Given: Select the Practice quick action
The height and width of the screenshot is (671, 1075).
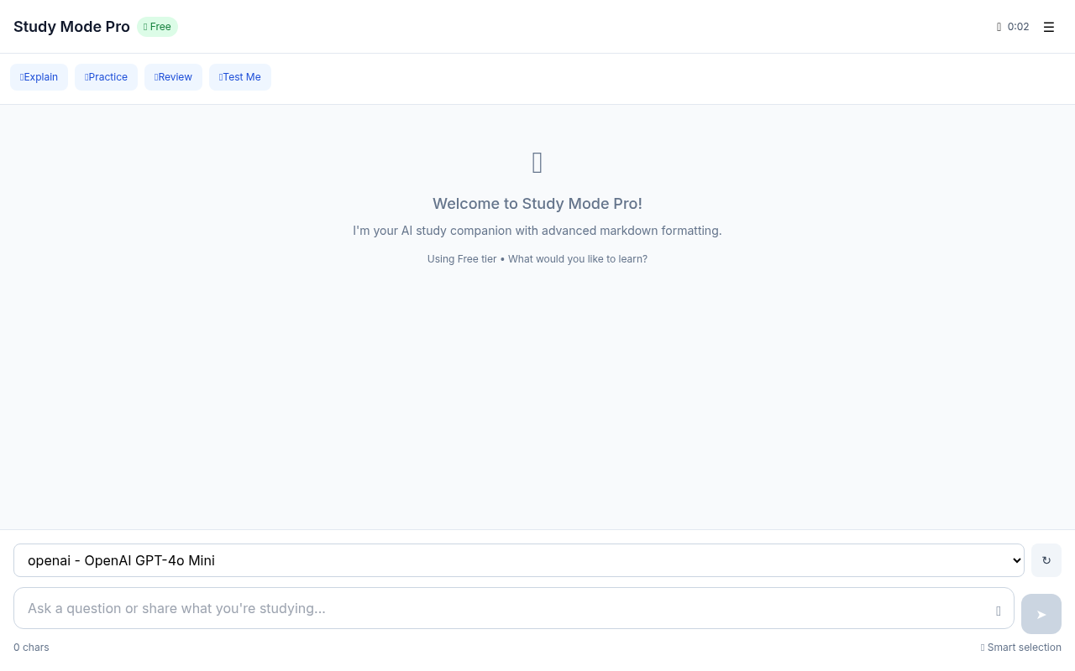Looking at the screenshot, I should [106, 76].
